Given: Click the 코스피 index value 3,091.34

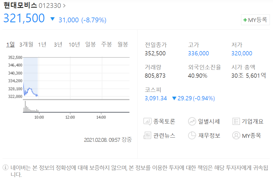Looking at the screenshot, I should [156, 98].
